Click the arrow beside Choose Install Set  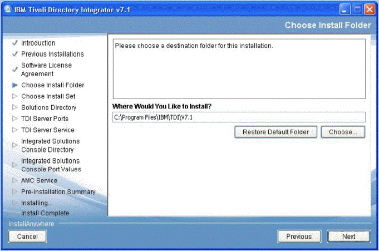click(x=14, y=96)
